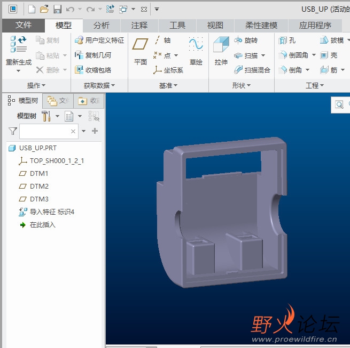Open the model tree filter options dropdown
The height and width of the screenshot is (348, 350).
point(83,131)
